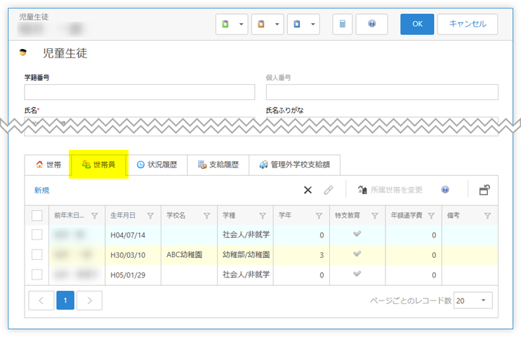Screen dimensions: 521x337
Task: Open filter for 学種 column
Action: [x=263, y=216]
